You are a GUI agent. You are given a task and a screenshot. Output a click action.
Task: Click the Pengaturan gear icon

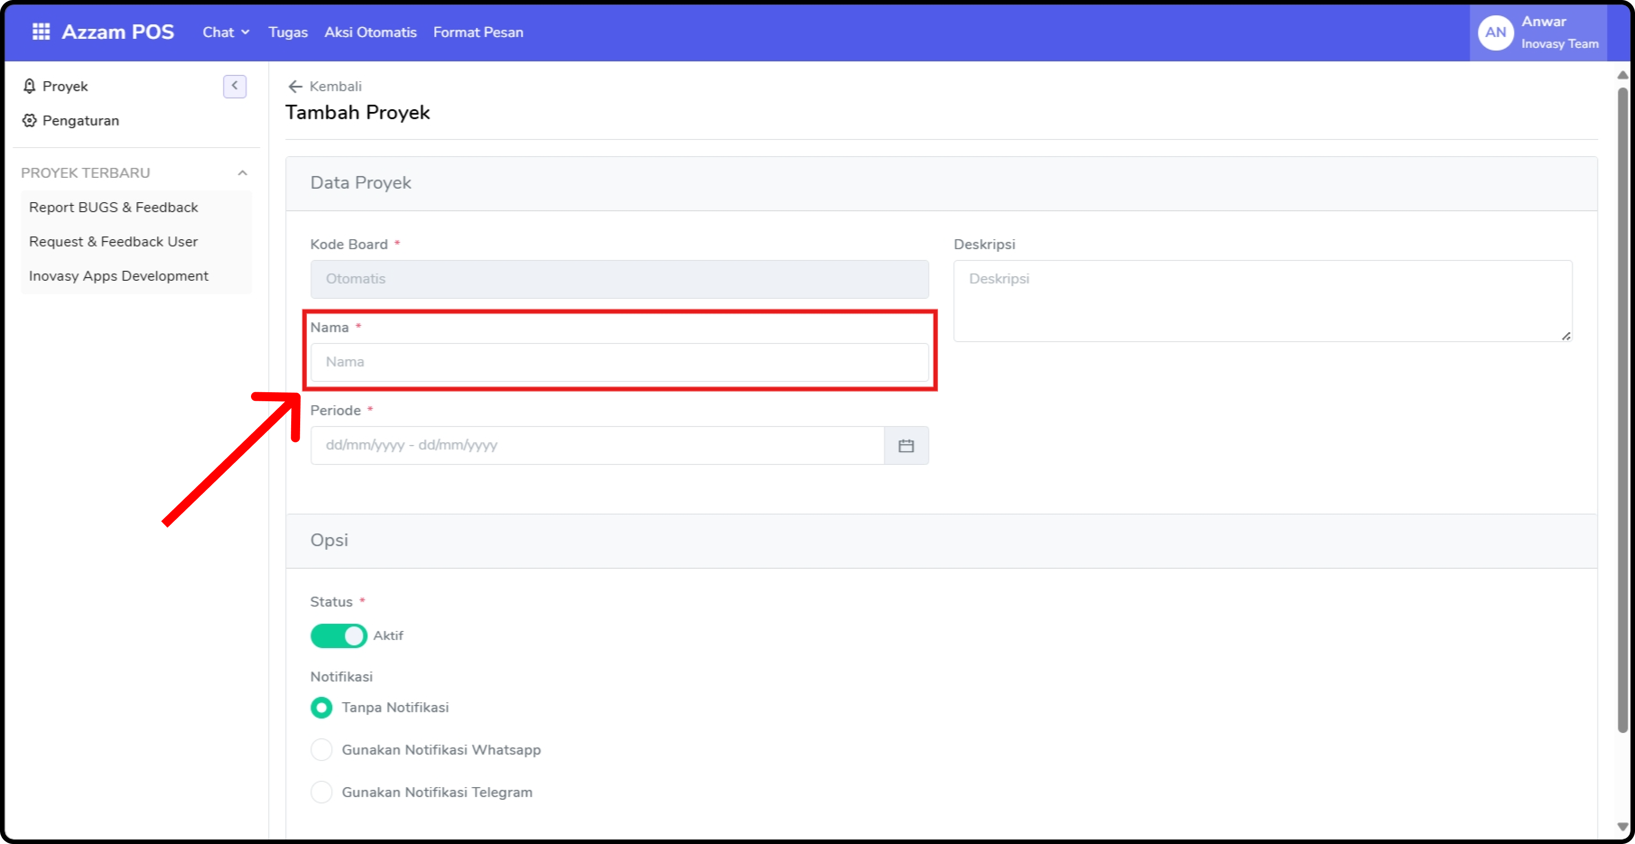[x=29, y=121]
